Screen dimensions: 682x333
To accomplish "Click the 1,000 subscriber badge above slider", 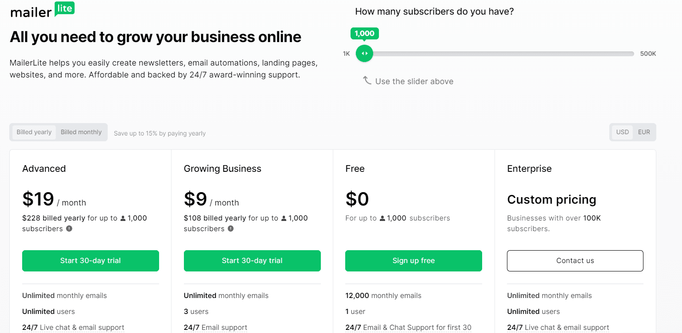I will [x=364, y=33].
